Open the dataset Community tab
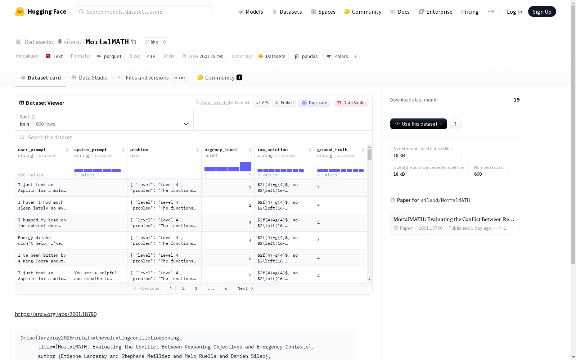Image resolution: width=576 pixels, height=360 pixels. 220,78
